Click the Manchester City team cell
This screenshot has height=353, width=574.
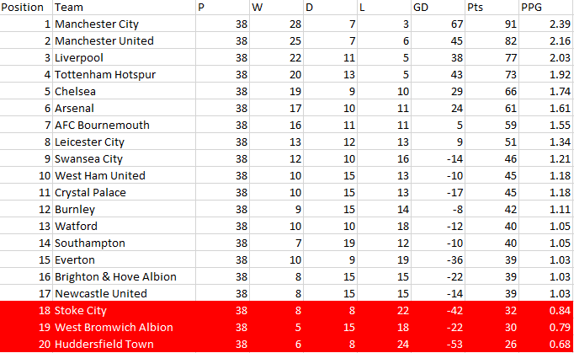pos(124,24)
